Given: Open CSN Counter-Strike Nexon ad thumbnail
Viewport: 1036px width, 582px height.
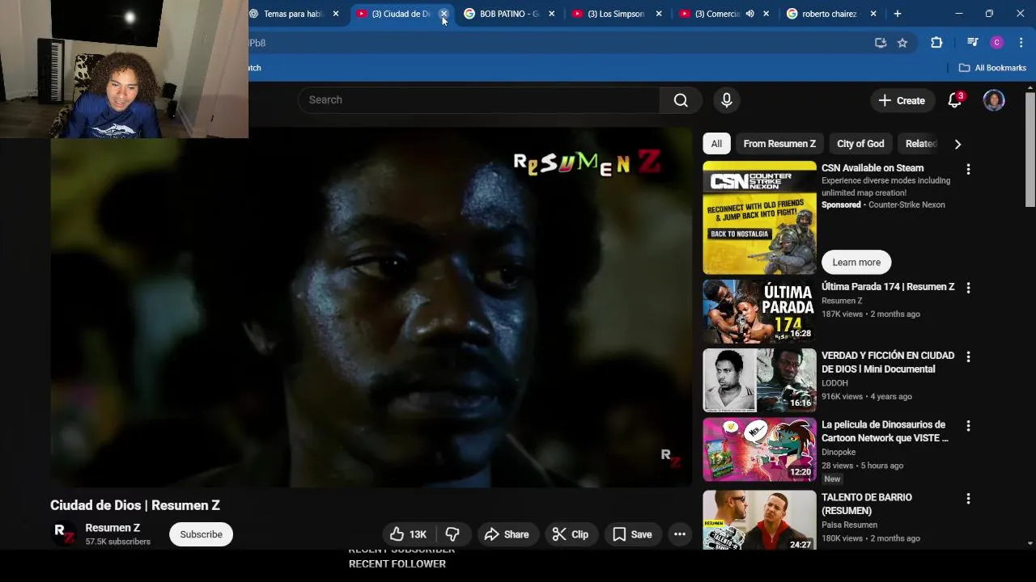Looking at the screenshot, I should 759,218.
